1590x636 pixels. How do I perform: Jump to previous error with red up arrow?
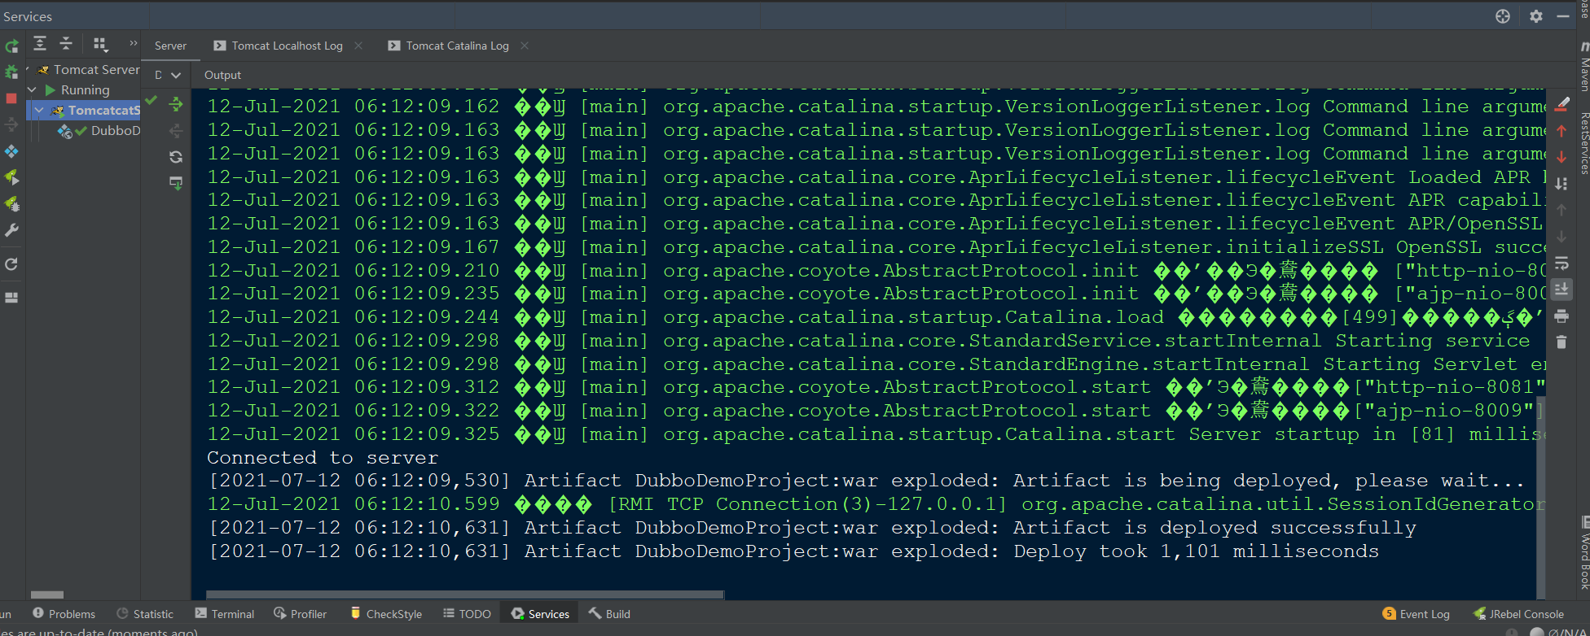point(1561,130)
